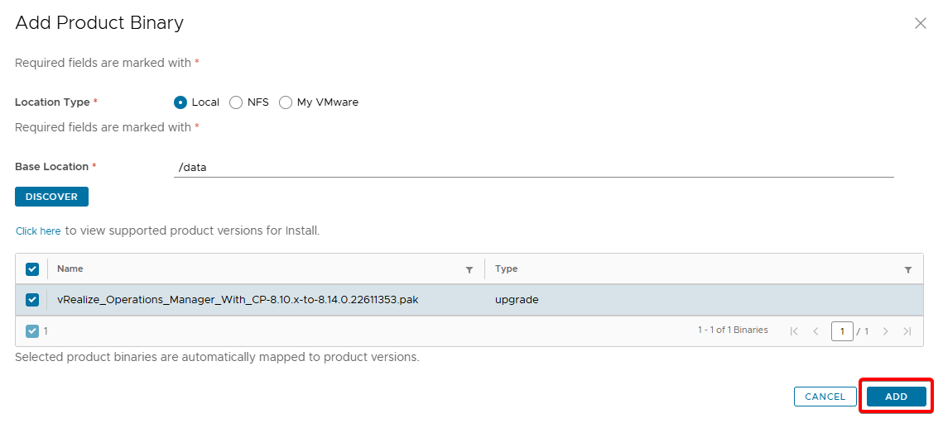943x423 pixels.
Task: Toggle select-all checkbox in table header
Action: click(32, 269)
